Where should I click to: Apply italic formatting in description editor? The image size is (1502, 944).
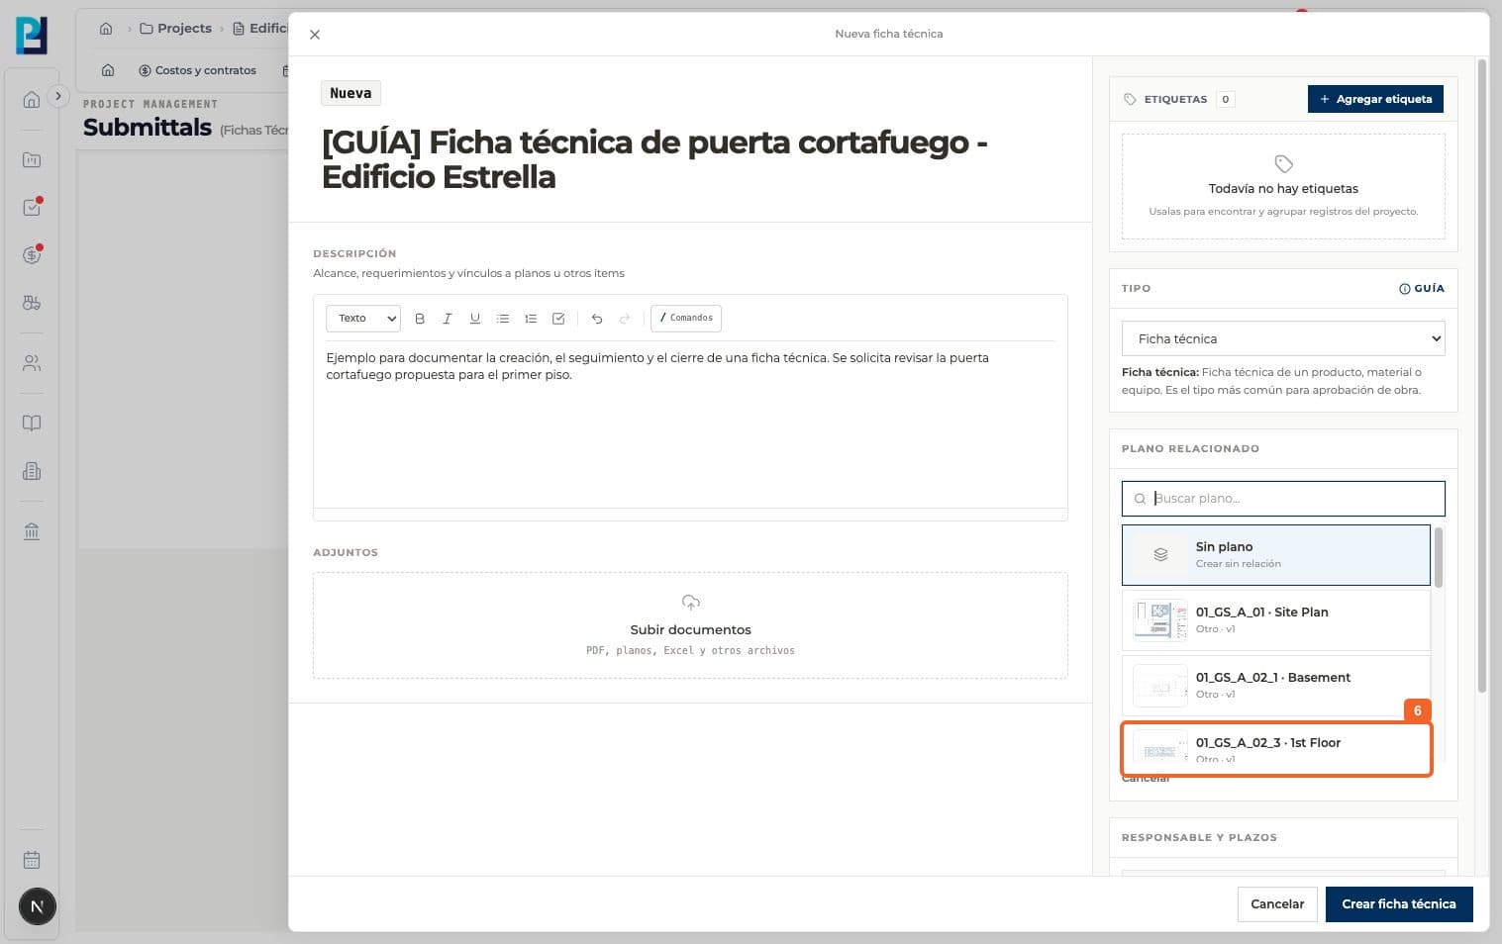(x=448, y=319)
